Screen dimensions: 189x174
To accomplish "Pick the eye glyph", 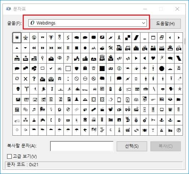I will click(x=60, y=58).
